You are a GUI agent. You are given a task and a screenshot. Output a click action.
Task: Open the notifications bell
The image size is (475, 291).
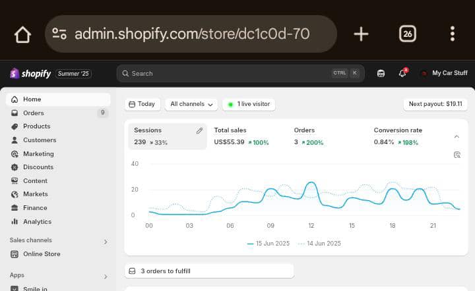(x=402, y=74)
